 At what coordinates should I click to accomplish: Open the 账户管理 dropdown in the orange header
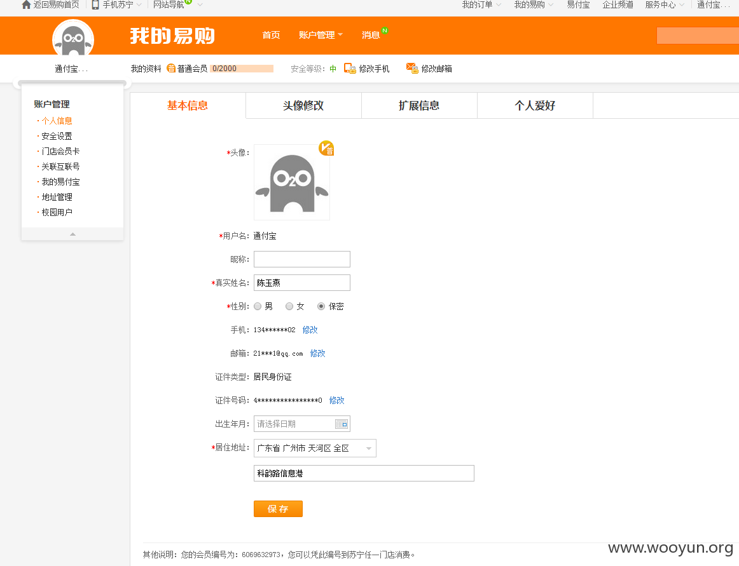[321, 35]
